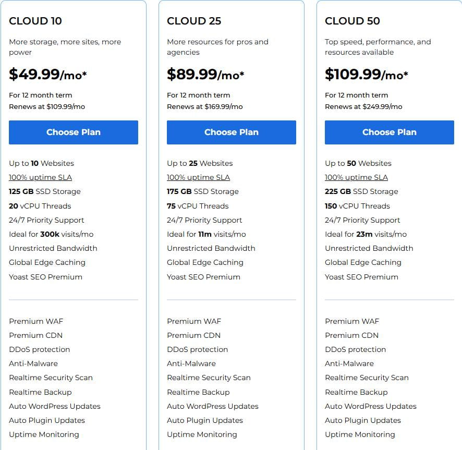Click the $49.99/mo price text

[47, 75]
